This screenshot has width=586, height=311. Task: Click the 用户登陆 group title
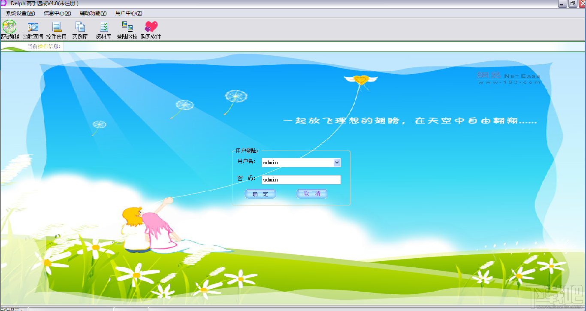(x=247, y=151)
